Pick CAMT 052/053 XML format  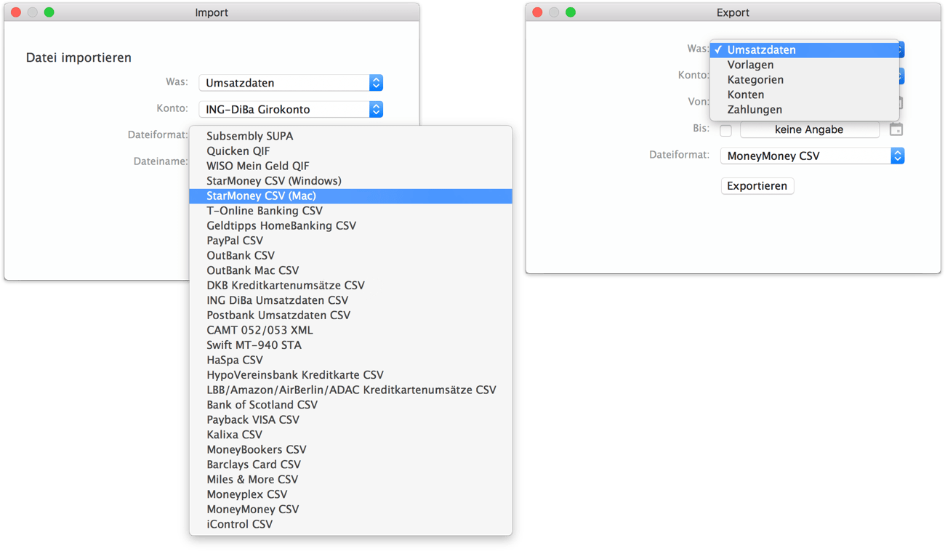tap(350, 329)
